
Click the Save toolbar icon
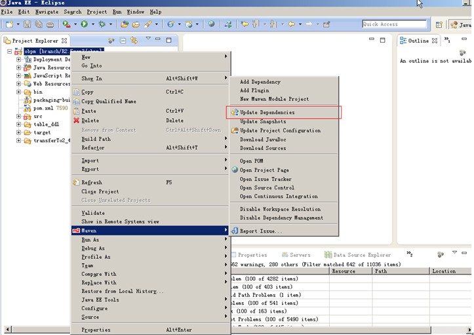27,24
